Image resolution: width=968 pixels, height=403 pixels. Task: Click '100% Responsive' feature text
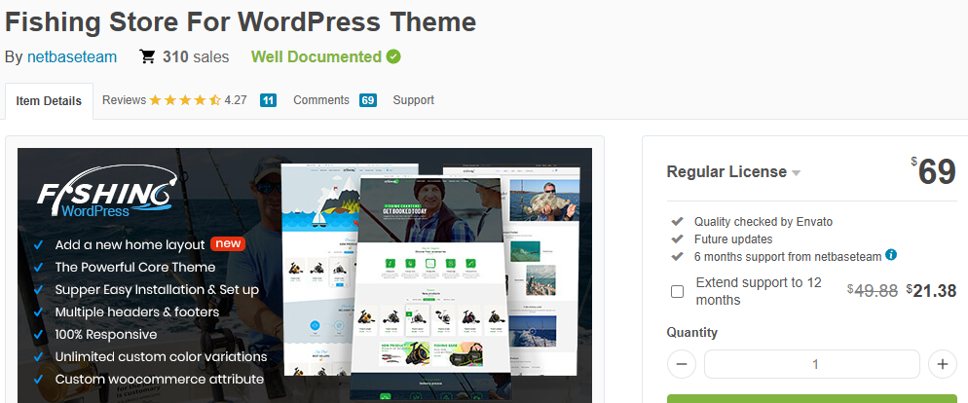point(105,335)
